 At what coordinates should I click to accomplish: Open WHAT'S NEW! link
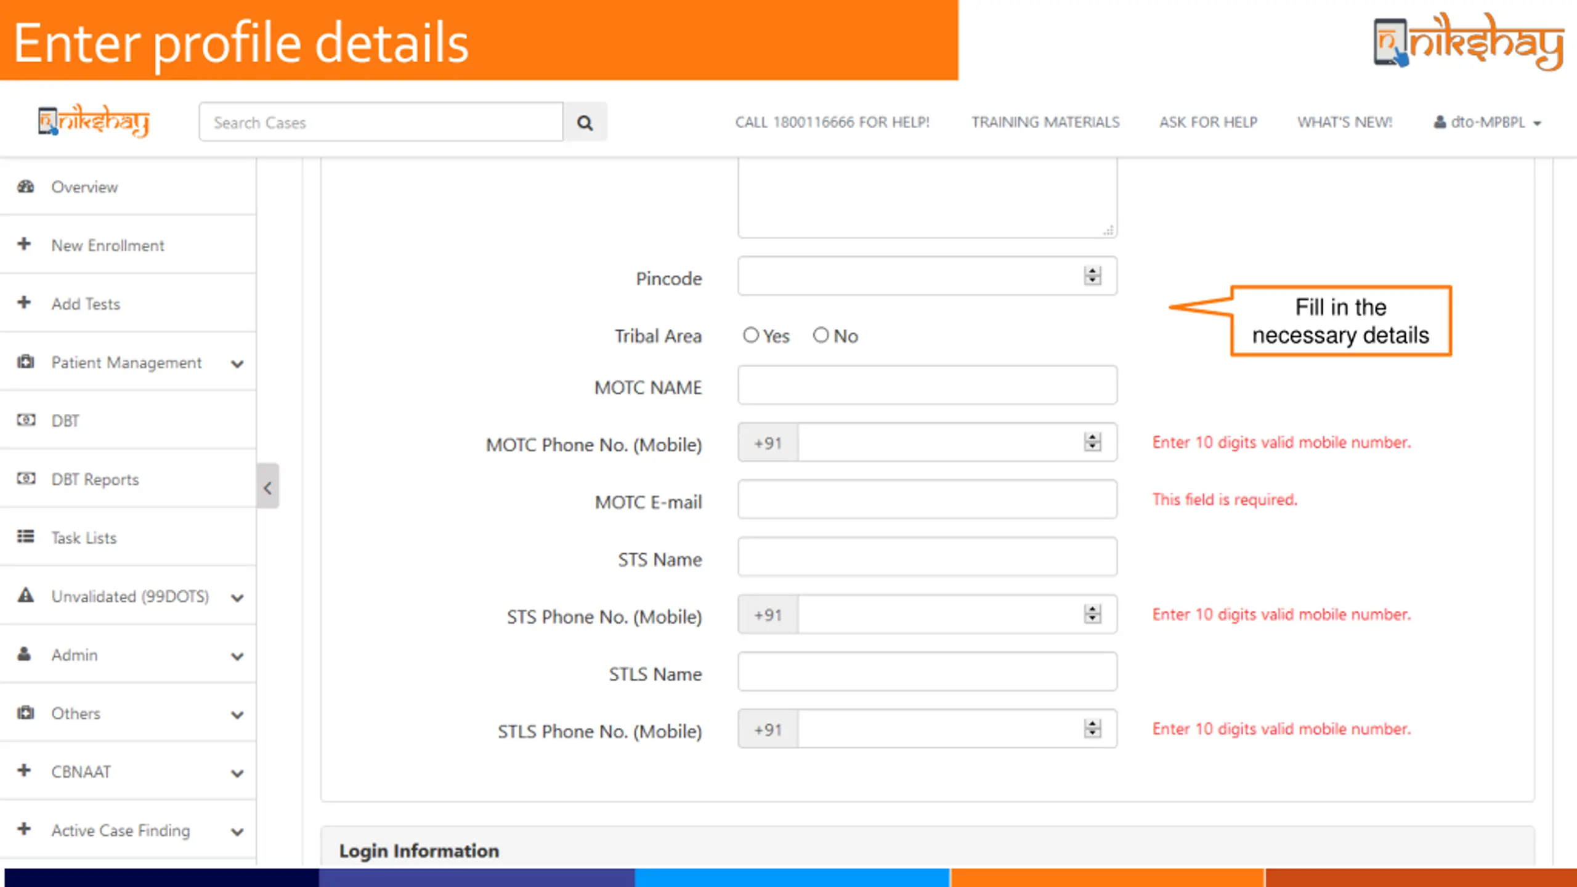tap(1345, 122)
